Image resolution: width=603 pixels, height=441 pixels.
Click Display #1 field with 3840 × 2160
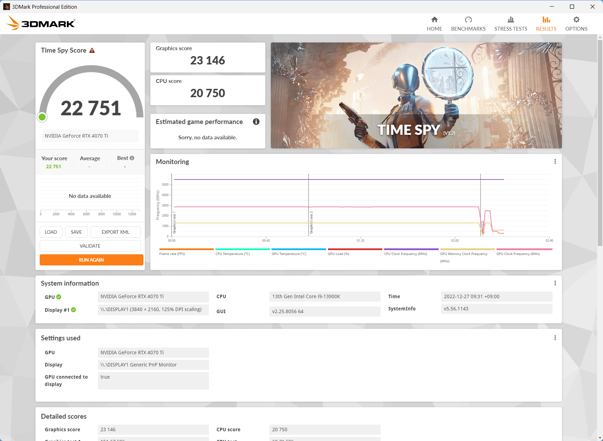tap(153, 310)
